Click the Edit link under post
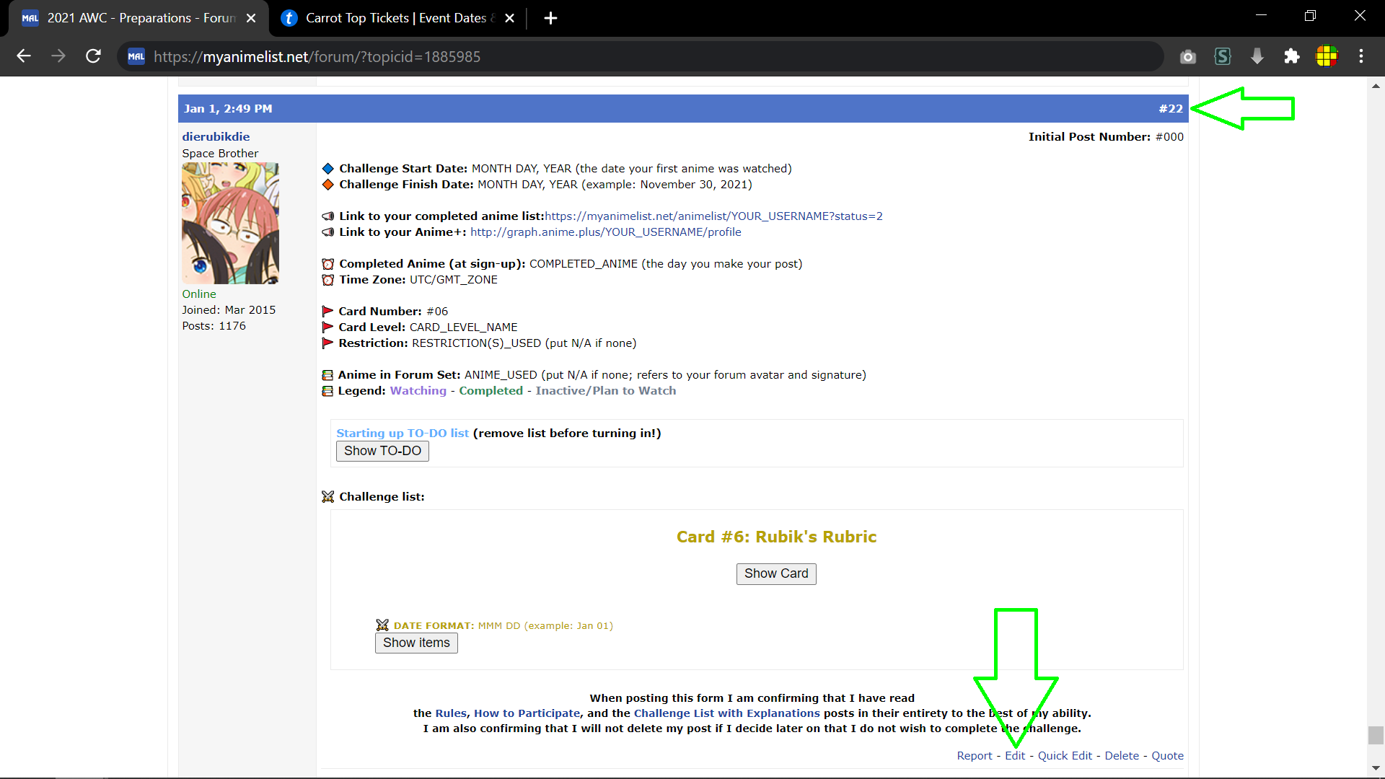The height and width of the screenshot is (779, 1385). [x=1015, y=756]
